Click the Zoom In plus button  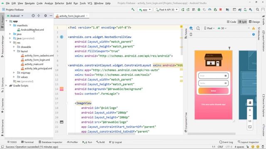coord(250,110)
